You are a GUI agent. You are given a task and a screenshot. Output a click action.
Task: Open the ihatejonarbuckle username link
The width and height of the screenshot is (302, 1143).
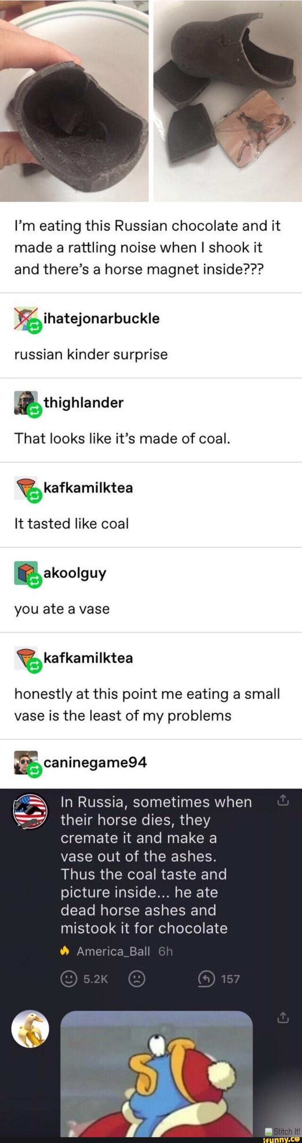102,319
